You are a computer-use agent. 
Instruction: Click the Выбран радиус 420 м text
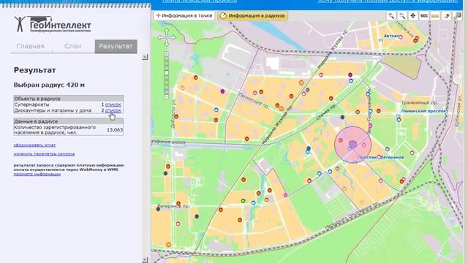[49, 85]
